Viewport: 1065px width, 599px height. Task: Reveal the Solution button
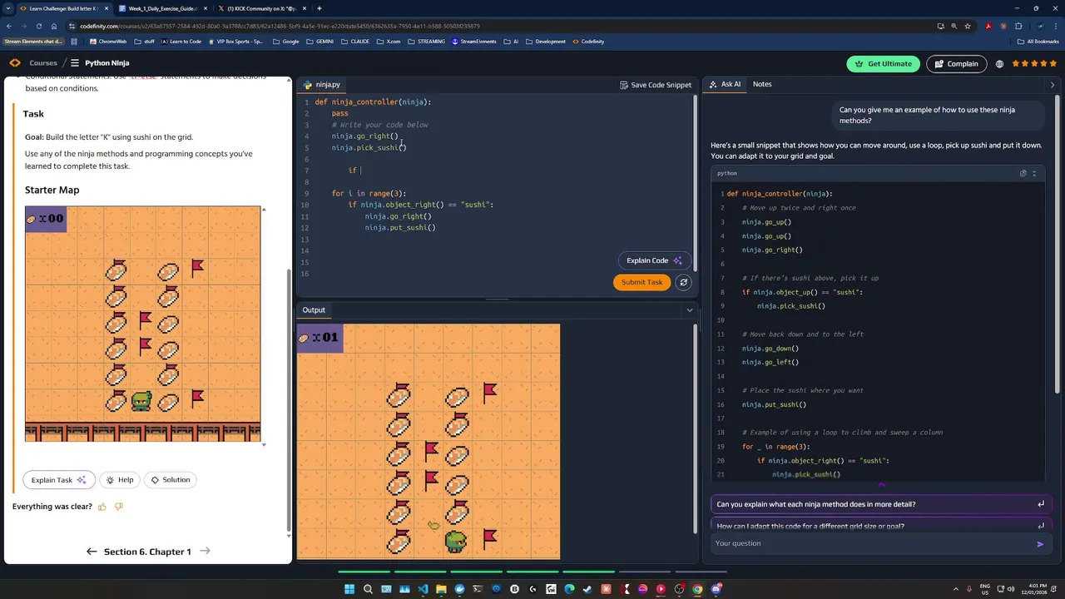pyautogui.click(x=170, y=480)
